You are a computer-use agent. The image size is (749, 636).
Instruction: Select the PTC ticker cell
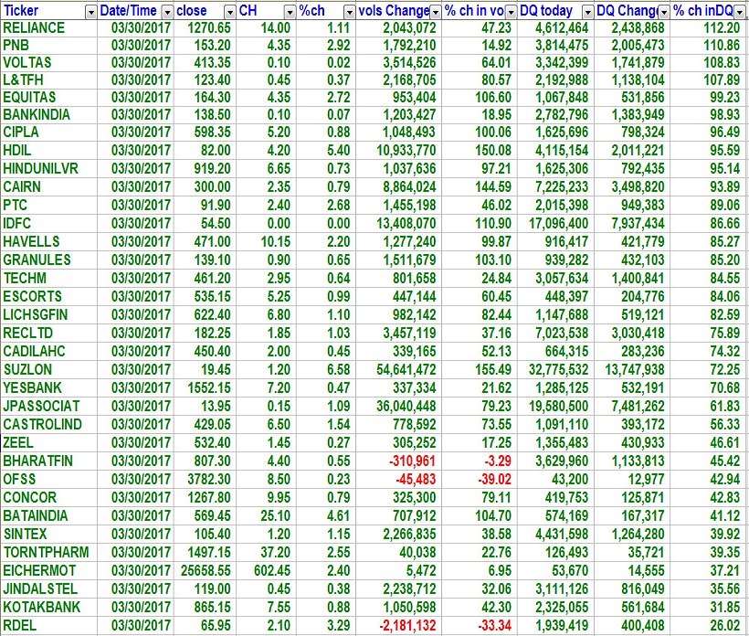click(x=48, y=205)
